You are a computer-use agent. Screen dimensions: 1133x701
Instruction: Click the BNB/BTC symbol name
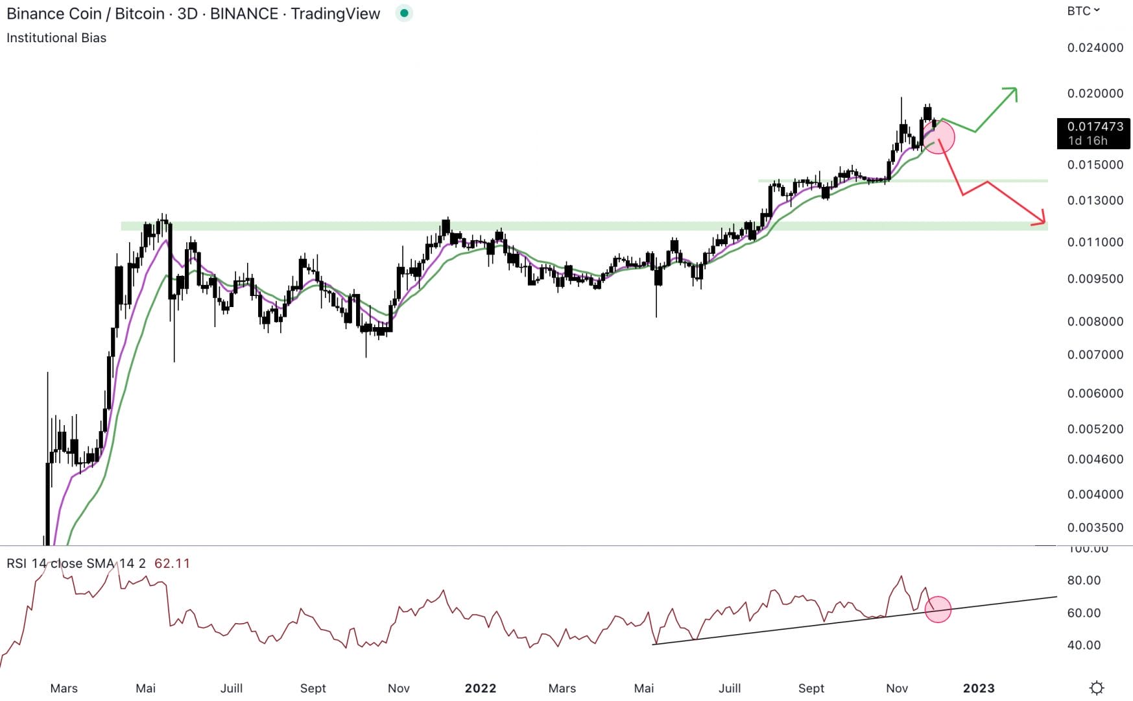(85, 13)
